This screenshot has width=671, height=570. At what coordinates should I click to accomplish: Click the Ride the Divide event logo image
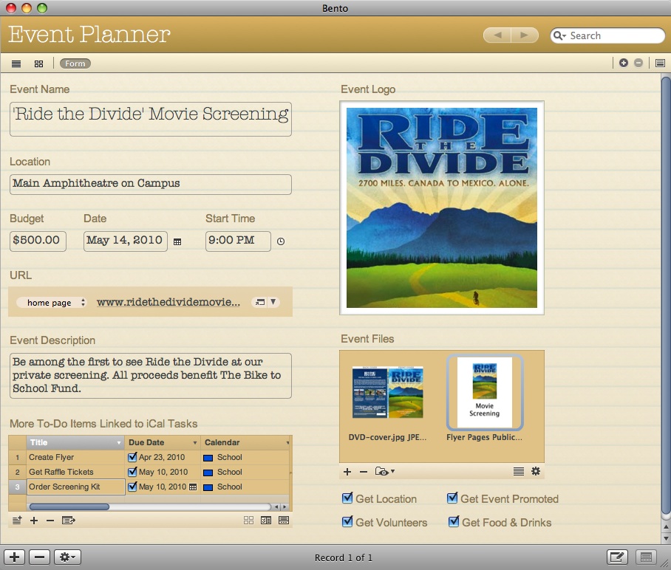[x=442, y=207]
